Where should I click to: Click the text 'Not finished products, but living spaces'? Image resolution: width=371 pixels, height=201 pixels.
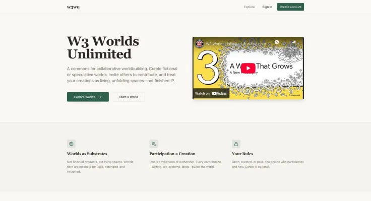[x=95, y=162]
